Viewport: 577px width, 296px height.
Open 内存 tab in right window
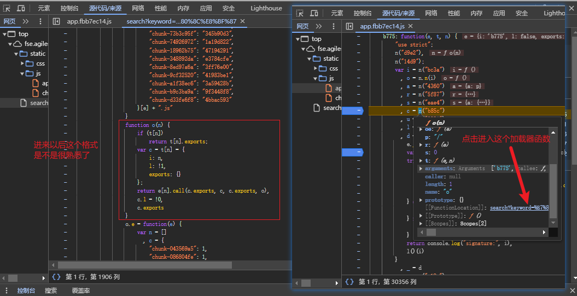tap(476, 13)
